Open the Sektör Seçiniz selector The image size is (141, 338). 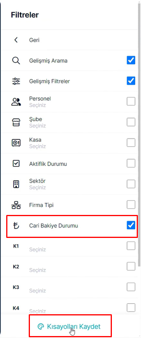tap(37, 188)
